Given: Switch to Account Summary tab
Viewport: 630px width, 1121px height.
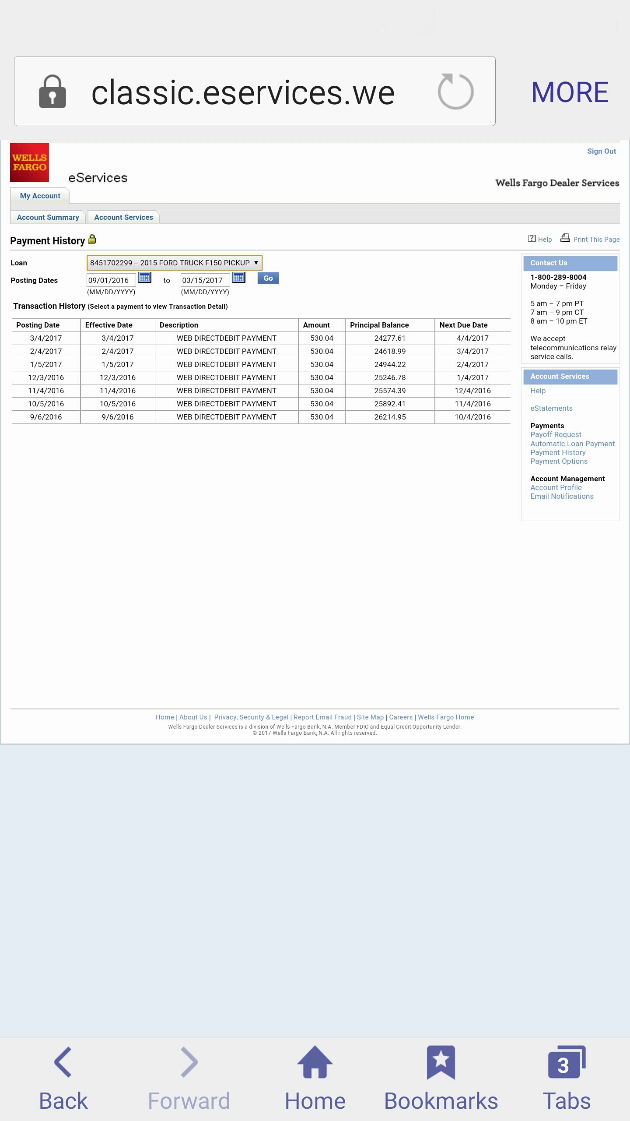Looking at the screenshot, I should pos(48,217).
